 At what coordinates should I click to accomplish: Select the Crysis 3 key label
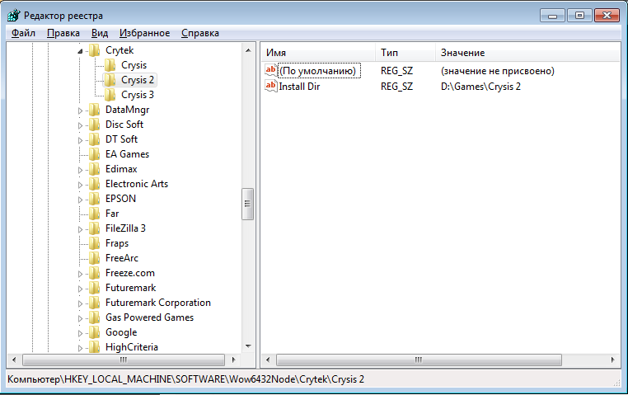click(x=138, y=95)
